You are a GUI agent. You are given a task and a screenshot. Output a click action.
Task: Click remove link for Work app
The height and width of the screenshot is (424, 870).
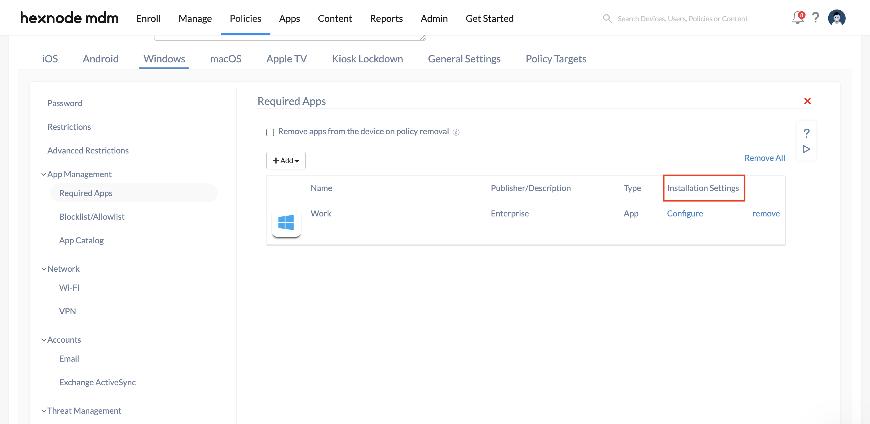[x=766, y=213]
